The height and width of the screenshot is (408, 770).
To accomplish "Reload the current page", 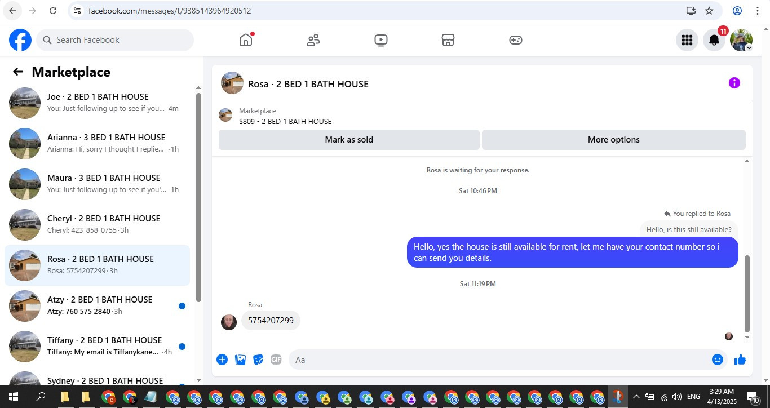I will 53,11.
